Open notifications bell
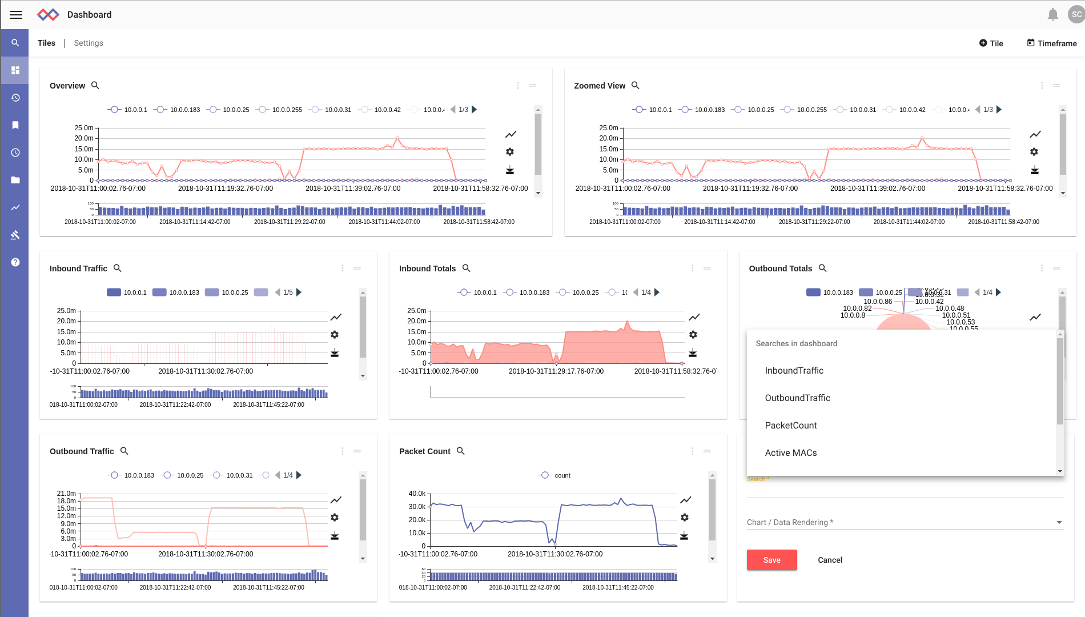 tap(1052, 15)
